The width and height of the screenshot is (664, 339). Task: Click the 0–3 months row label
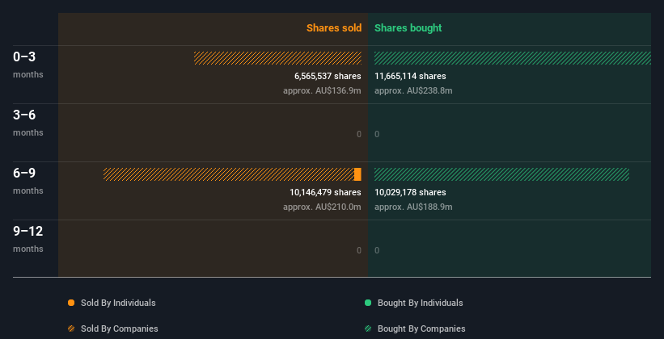tap(28, 65)
